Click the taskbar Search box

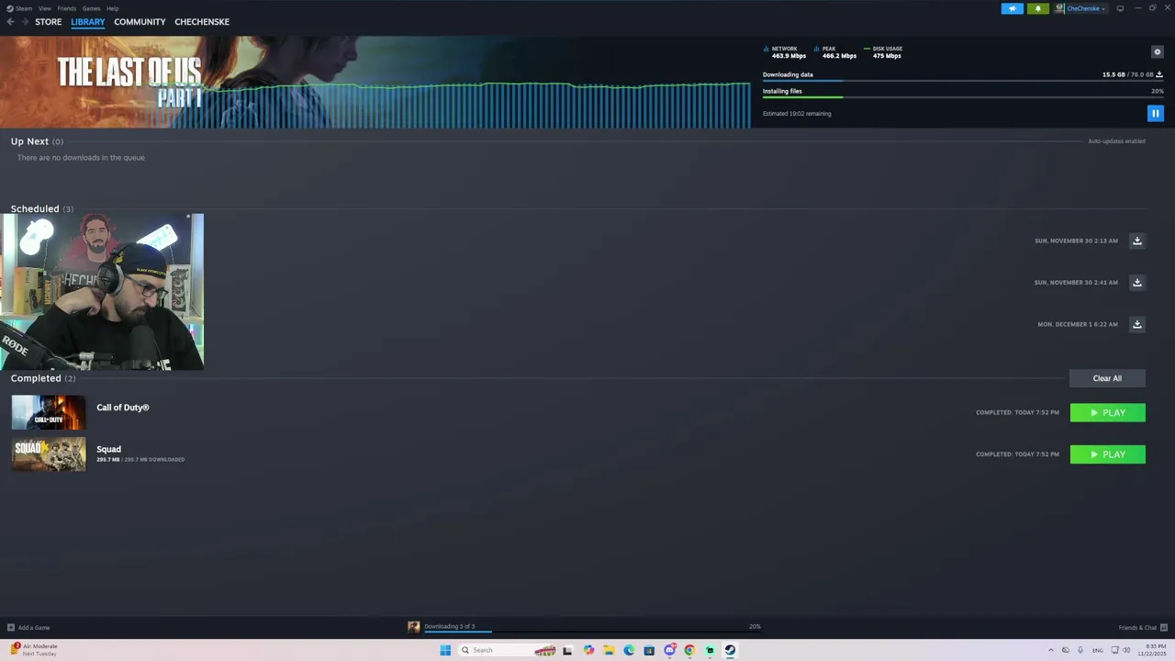507,650
